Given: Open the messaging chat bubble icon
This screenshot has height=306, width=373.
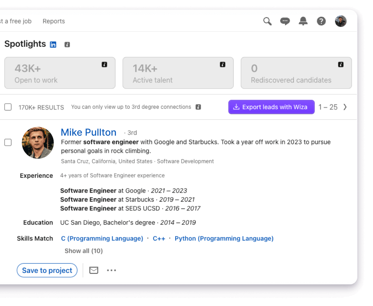Looking at the screenshot, I should pyautogui.click(x=285, y=21).
